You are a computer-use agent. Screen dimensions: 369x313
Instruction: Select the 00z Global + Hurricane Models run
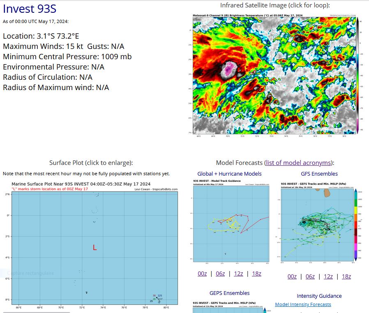point(202,273)
